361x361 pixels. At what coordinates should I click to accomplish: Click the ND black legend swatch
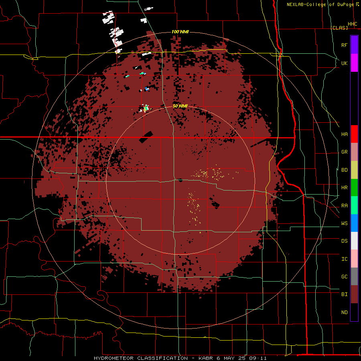[x=354, y=312]
